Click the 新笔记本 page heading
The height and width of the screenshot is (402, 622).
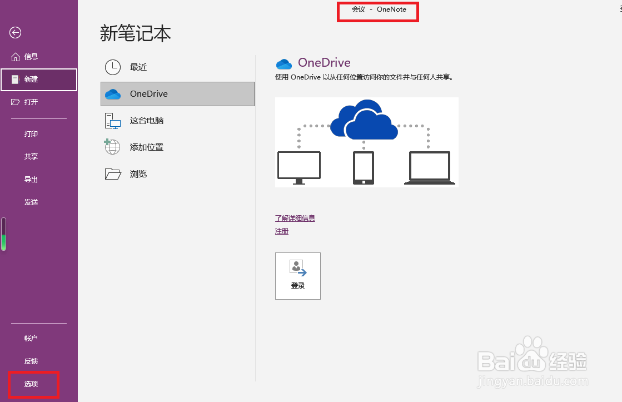click(x=135, y=33)
